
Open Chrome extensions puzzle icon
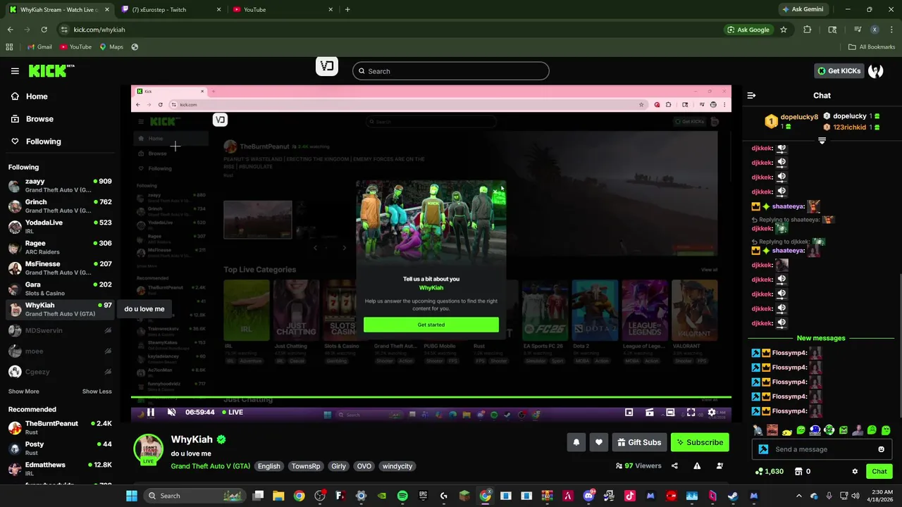coord(808,30)
